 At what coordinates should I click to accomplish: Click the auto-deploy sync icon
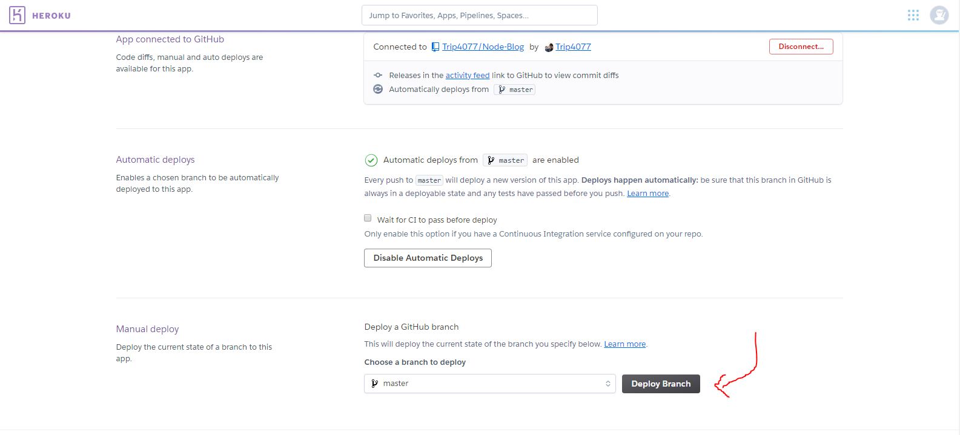point(378,89)
